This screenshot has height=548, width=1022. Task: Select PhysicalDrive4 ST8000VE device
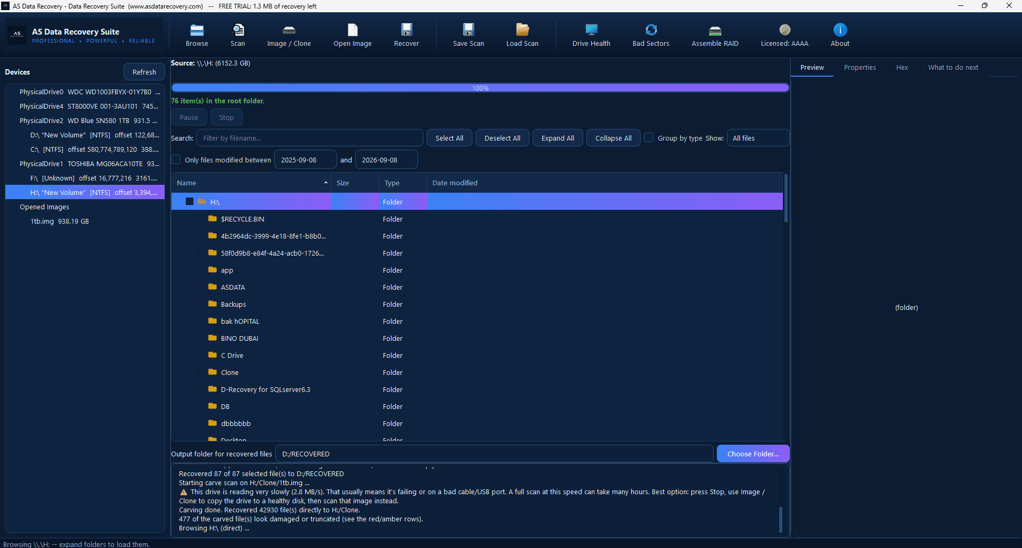[88, 107]
